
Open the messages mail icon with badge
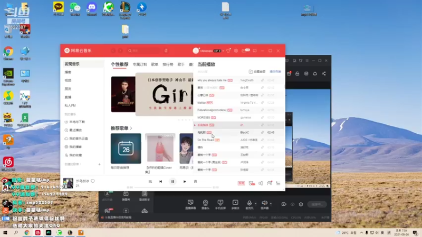click(x=245, y=50)
